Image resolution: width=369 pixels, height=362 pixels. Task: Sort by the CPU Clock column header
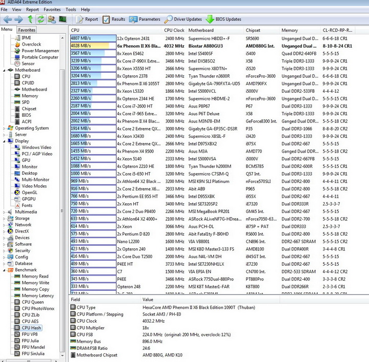[x=174, y=30]
